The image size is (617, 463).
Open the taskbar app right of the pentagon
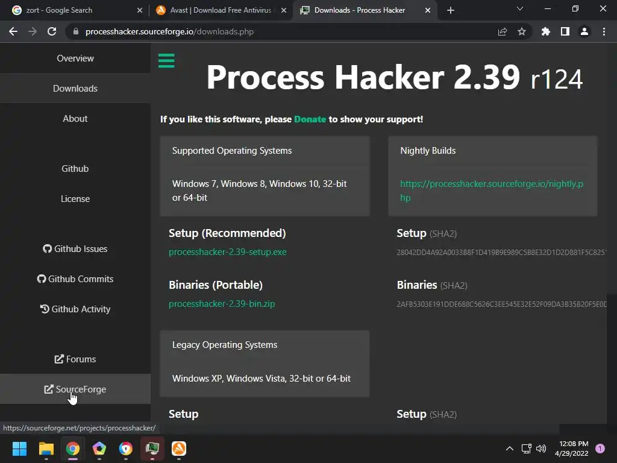click(x=125, y=449)
